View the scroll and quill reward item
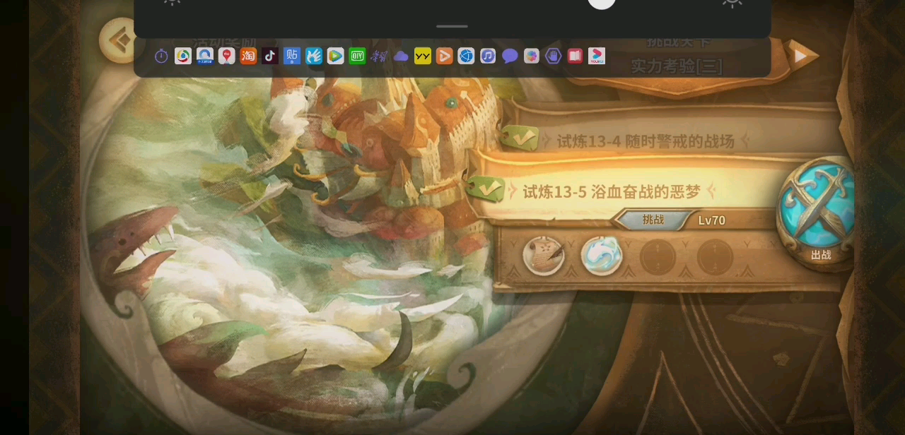Viewport: 905px width, 435px height. coord(544,256)
